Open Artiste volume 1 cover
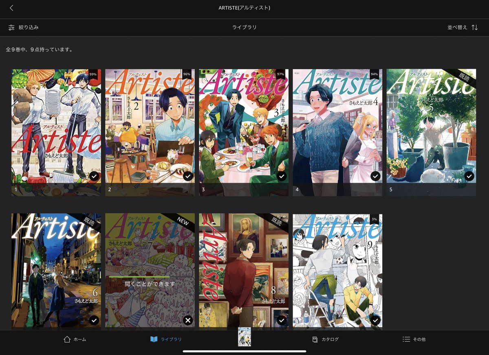 [x=56, y=132]
